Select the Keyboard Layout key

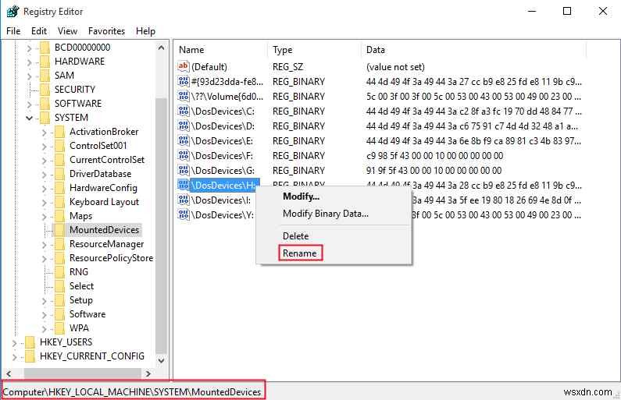tap(104, 202)
